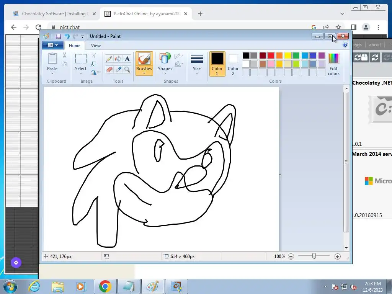Open Chrome profile avatar
Screen dimensions: 392x294
click(x=366, y=27)
